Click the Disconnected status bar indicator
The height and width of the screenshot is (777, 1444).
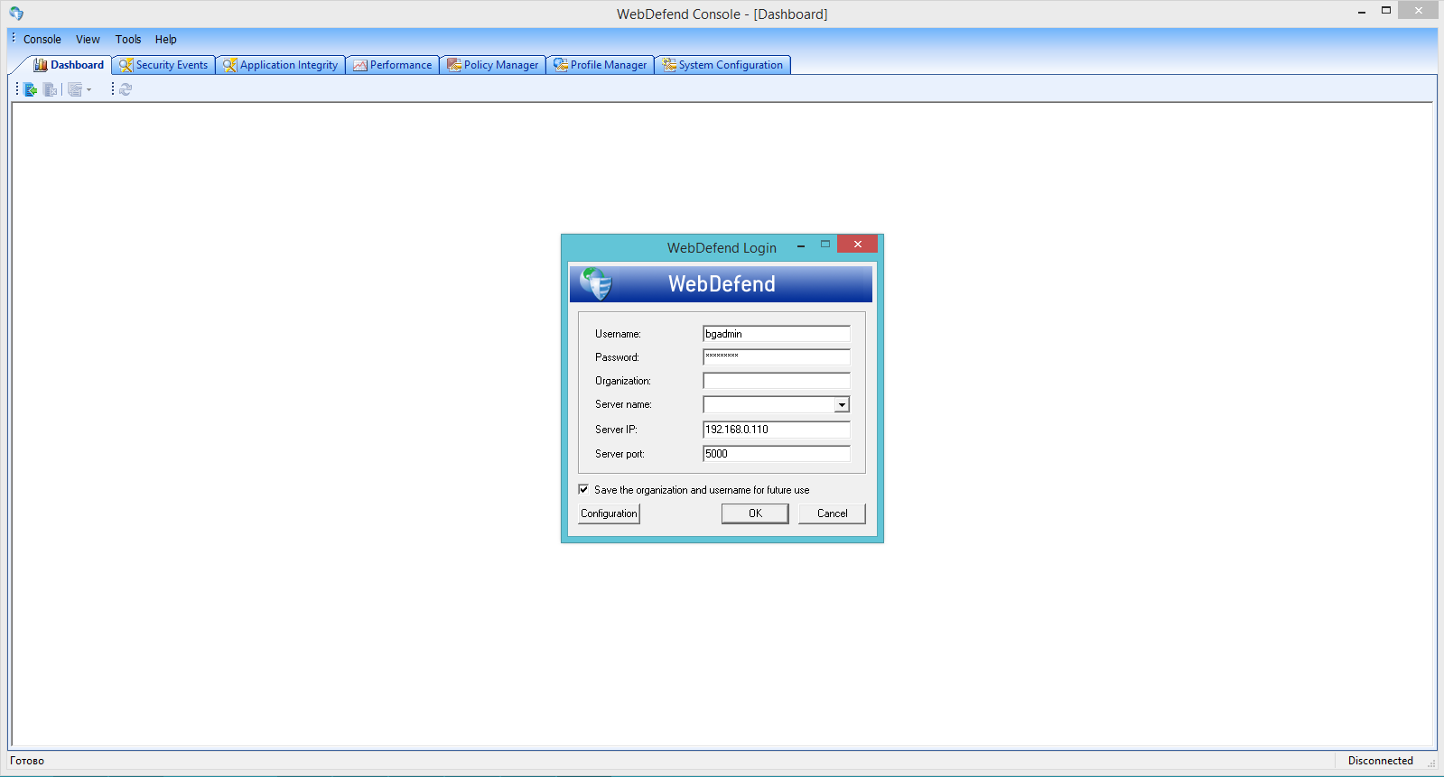click(1381, 761)
